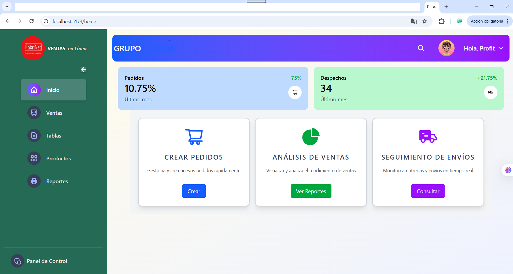The image size is (513, 274).
Task: Click the FabriNet red logo
Action: tap(33, 48)
